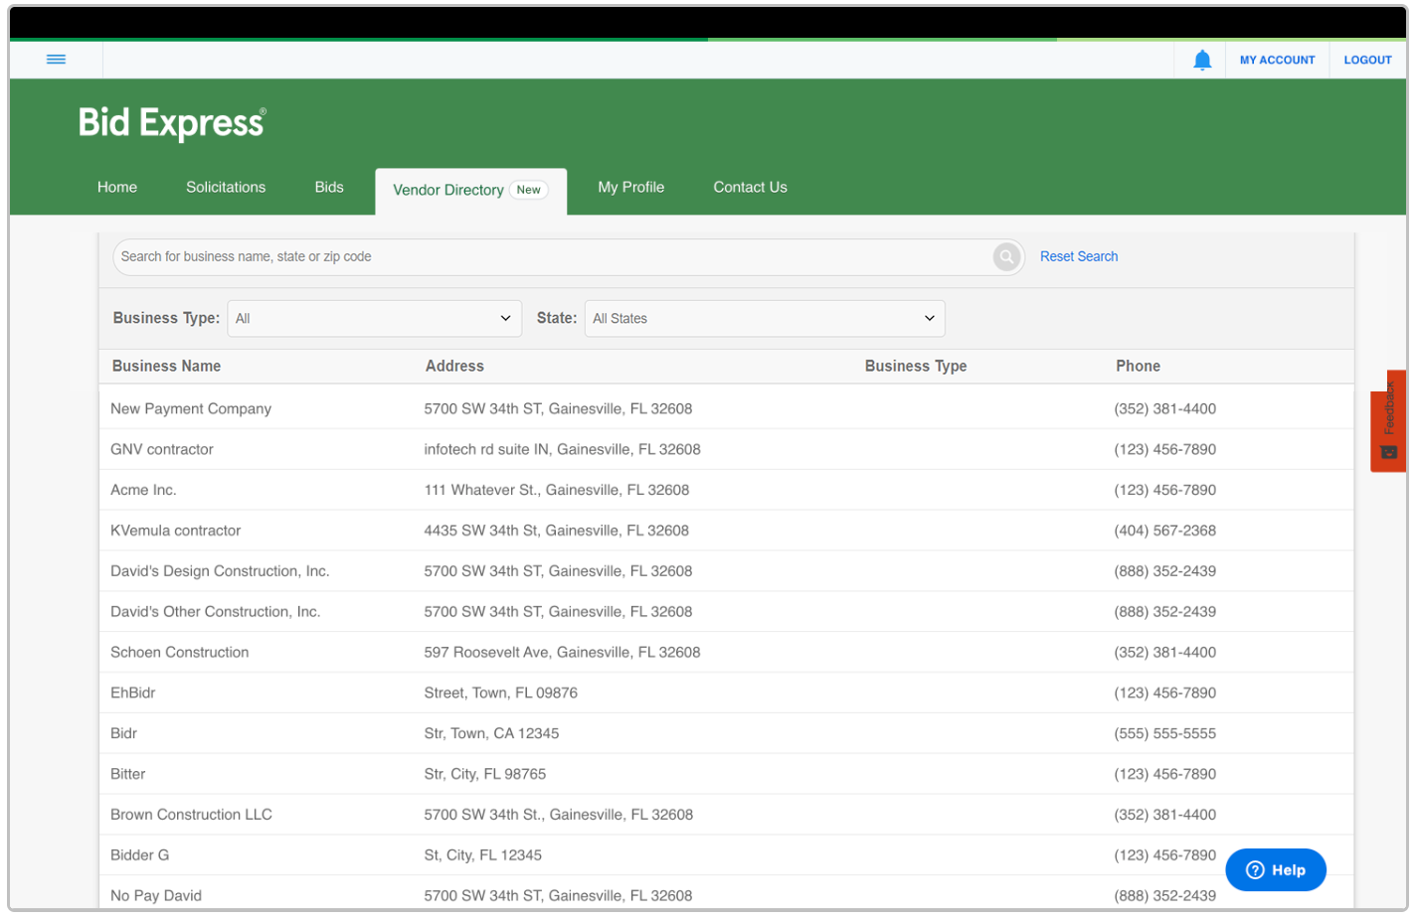Click Address column header
This screenshot has height=921, width=1416.
point(454,366)
